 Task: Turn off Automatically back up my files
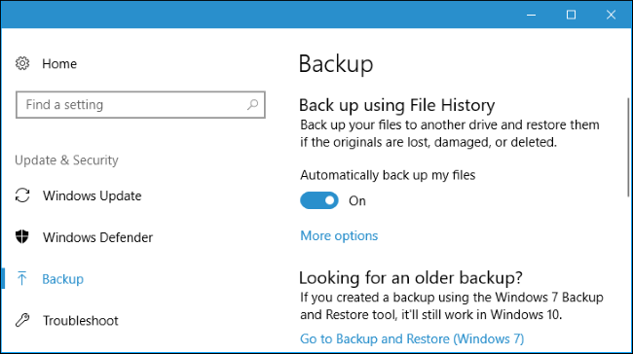click(318, 200)
